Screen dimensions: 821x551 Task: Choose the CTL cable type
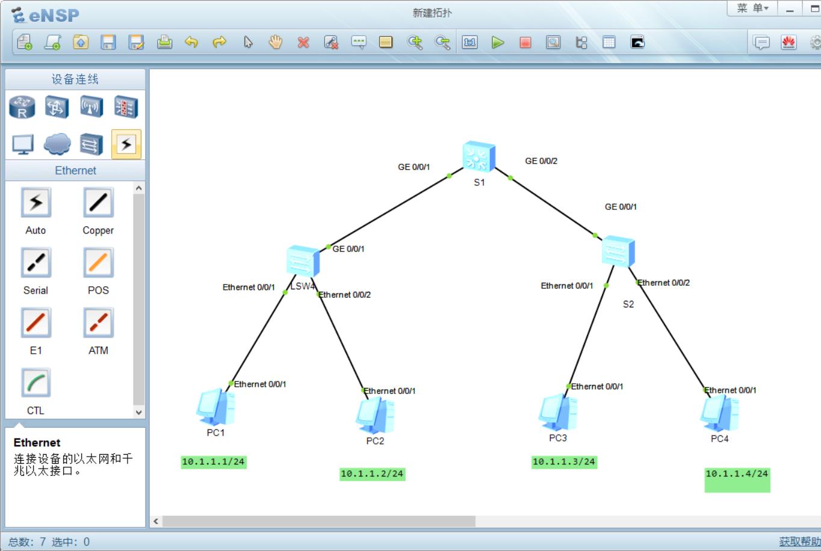tap(36, 383)
